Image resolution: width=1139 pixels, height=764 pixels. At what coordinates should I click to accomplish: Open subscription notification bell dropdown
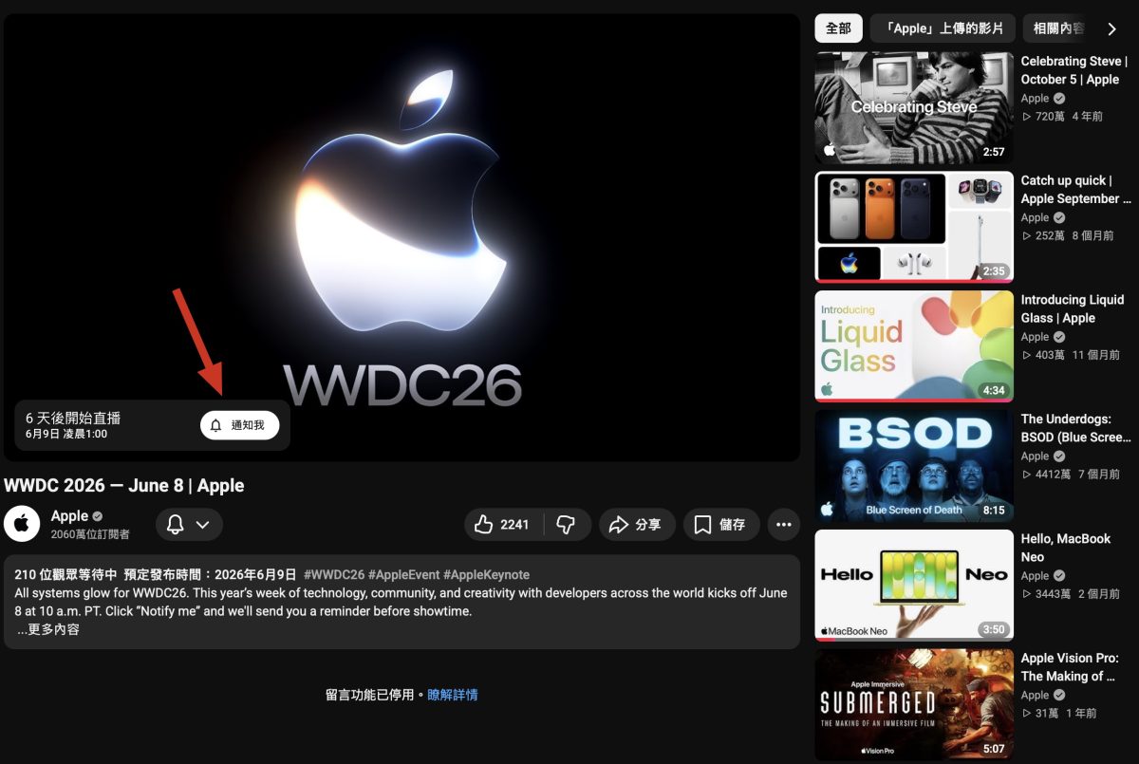[189, 525]
